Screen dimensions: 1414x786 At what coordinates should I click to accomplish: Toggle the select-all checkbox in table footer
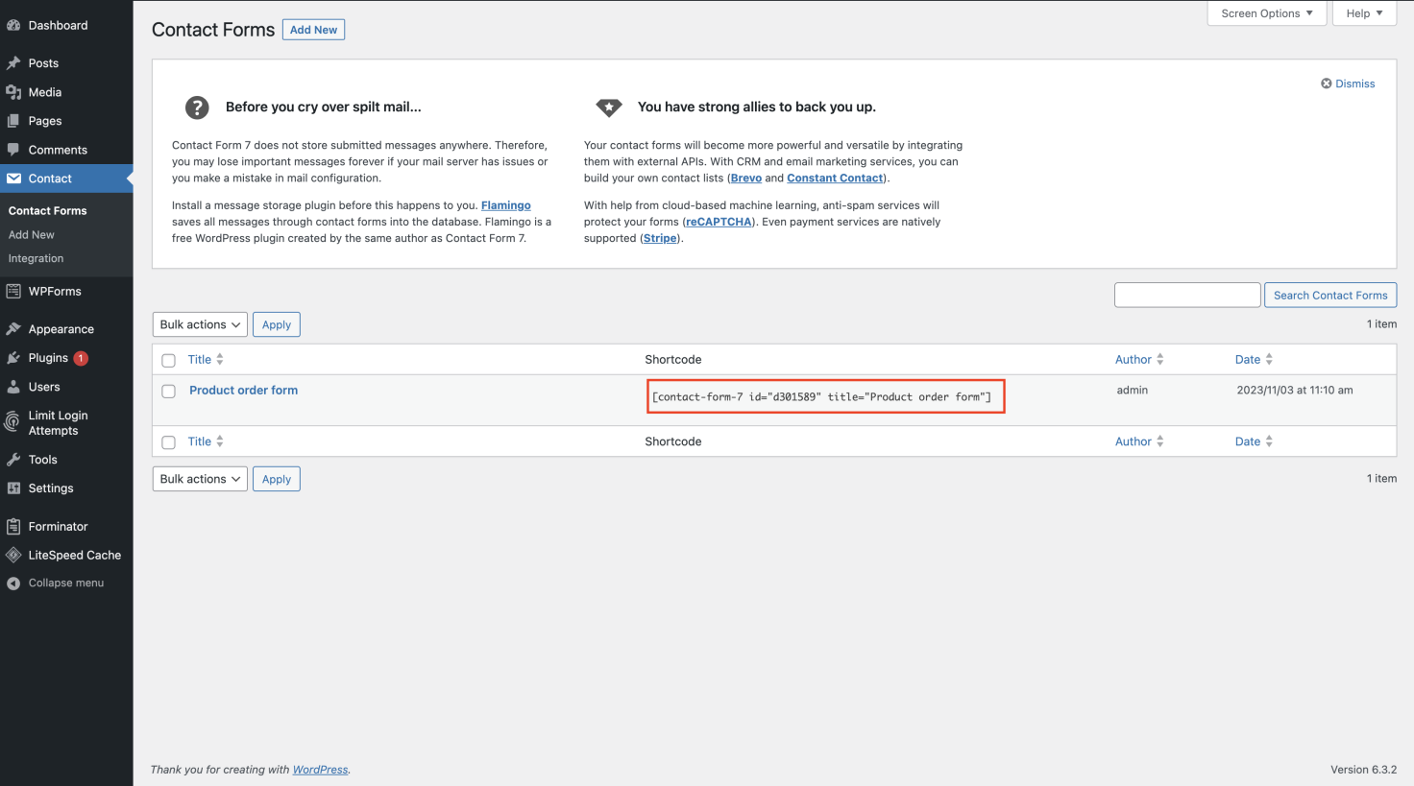coord(169,442)
